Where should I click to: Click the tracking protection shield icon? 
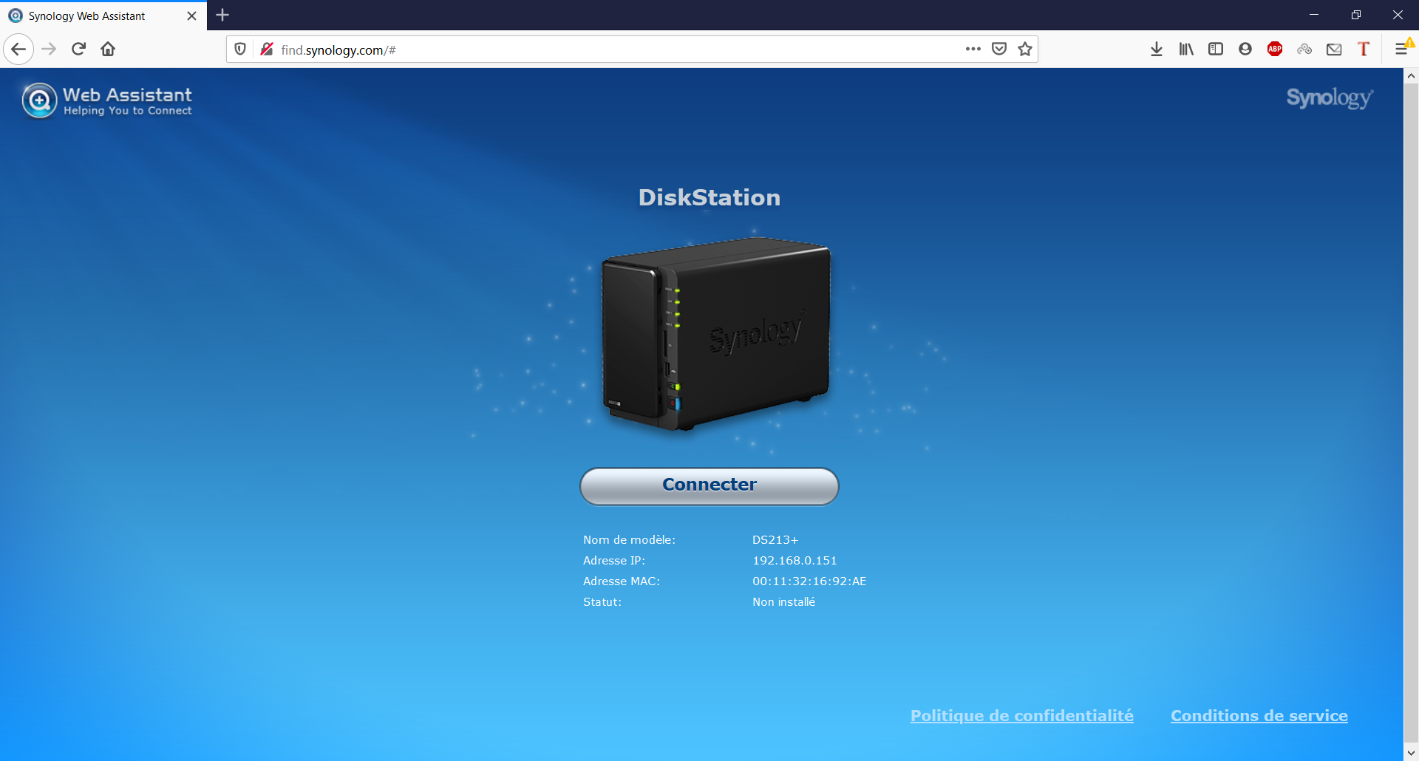(x=239, y=49)
